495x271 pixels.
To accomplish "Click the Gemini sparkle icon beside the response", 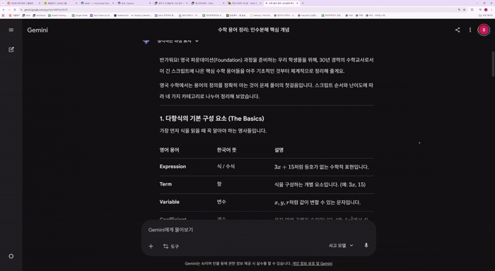I will pyautogui.click(x=146, y=41).
